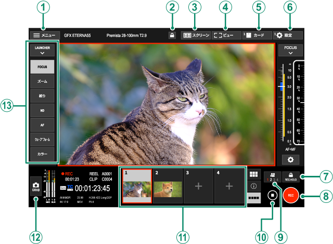Open the カード card menu

pyautogui.click(x=257, y=35)
